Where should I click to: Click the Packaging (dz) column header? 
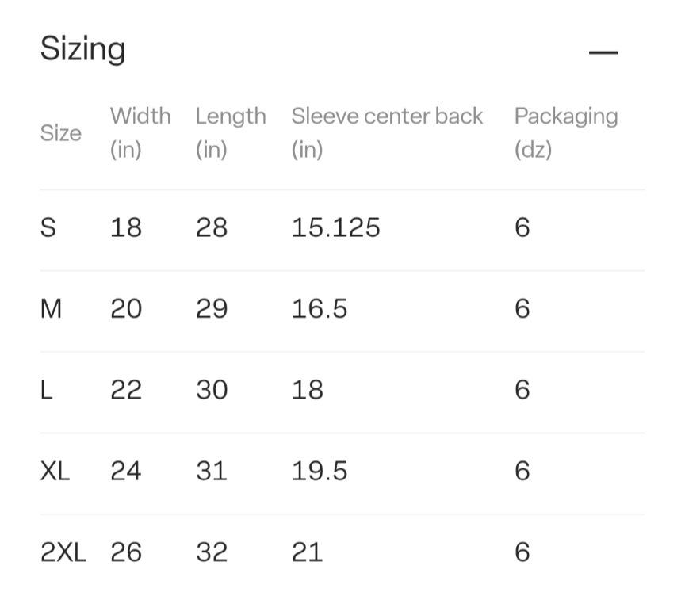click(566, 132)
